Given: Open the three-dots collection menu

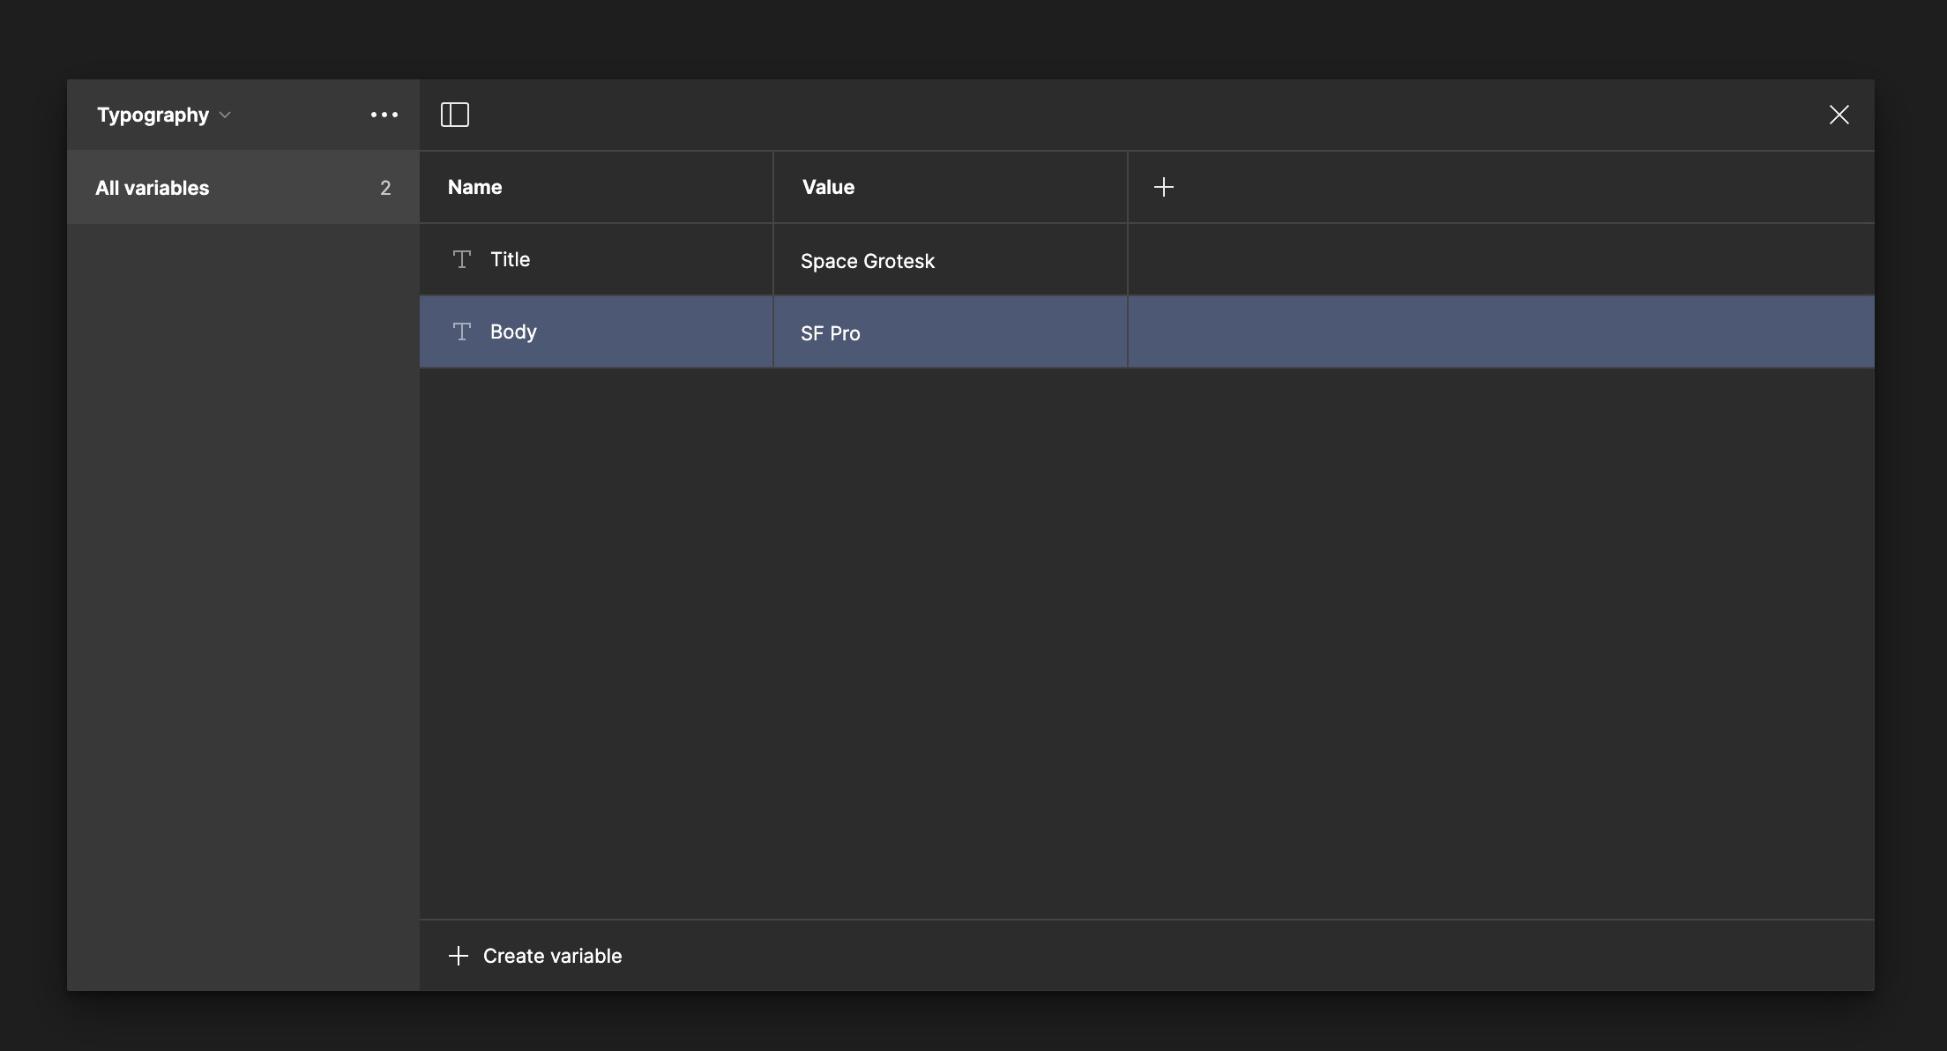Looking at the screenshot, I should click(x=384, y=115).
